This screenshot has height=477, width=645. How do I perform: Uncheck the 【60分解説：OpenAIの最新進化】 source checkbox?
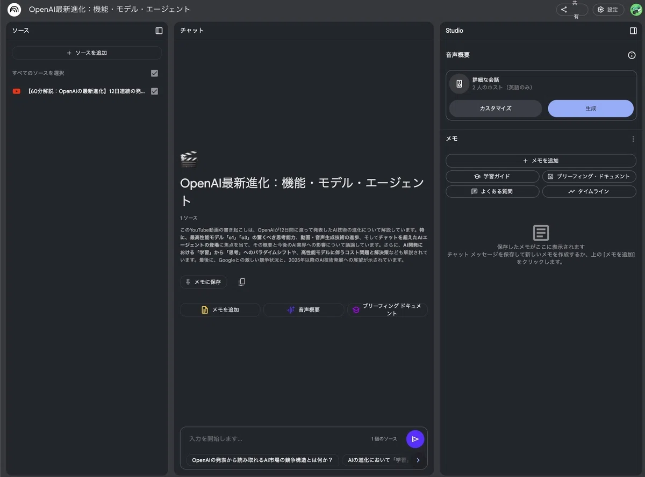click(x=154, y=91)
